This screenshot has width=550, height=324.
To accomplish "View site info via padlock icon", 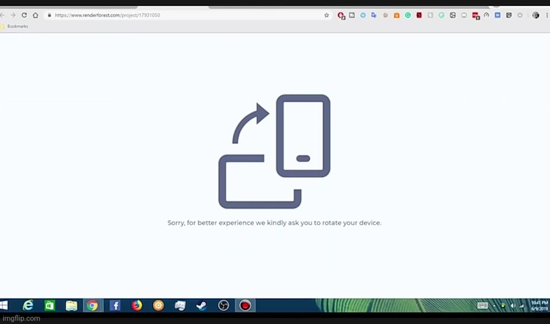I will pos(49,15).
